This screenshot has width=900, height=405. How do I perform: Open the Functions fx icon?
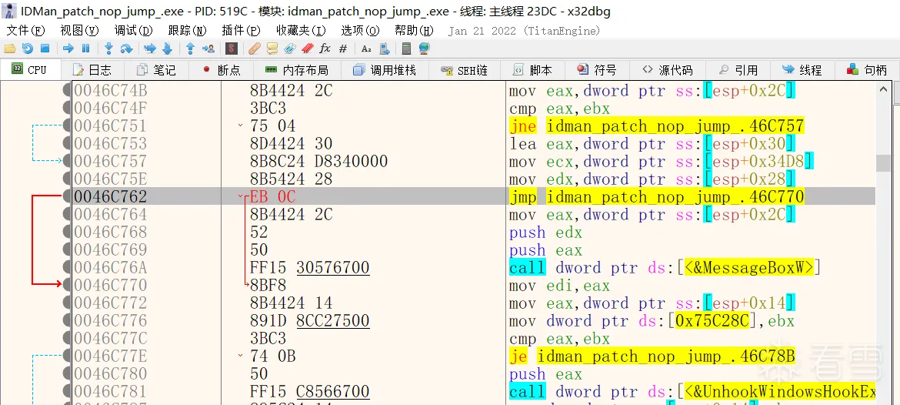pyautogui.click(x=325, y=49)
